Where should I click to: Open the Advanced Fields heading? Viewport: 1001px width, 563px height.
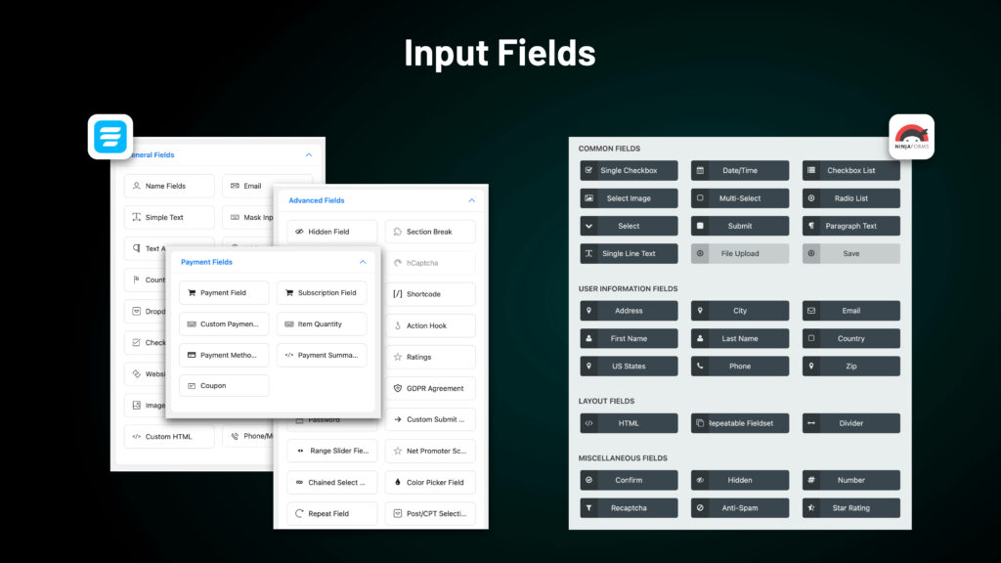point(317,200)
